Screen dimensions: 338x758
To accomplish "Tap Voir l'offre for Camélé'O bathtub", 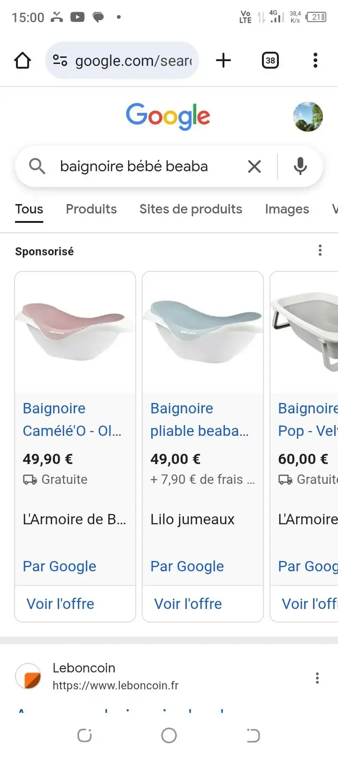I will click(x=61, y=604).
